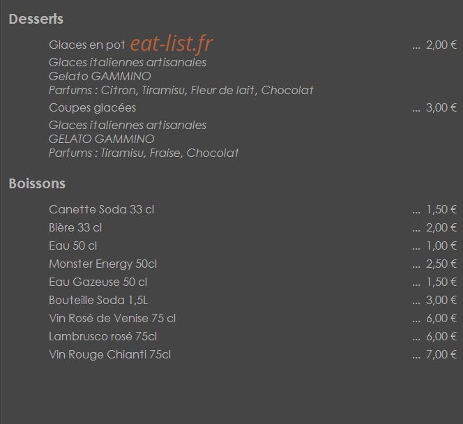Viewport: 463px width, 424px height.
Task: Click the 2,00 € Glaces en pot price
Action: coord(441,45)
